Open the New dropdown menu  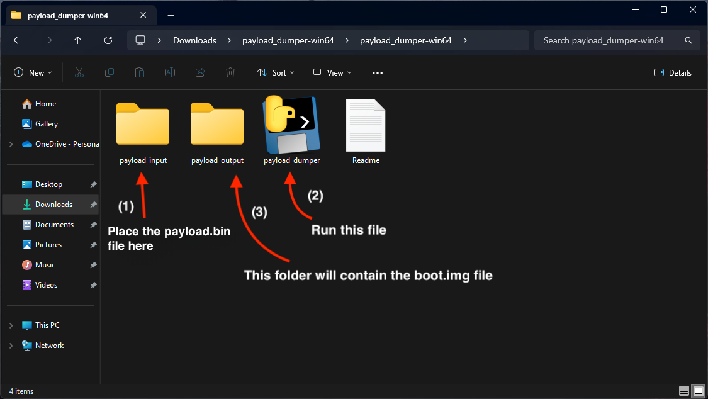(33, 72)
